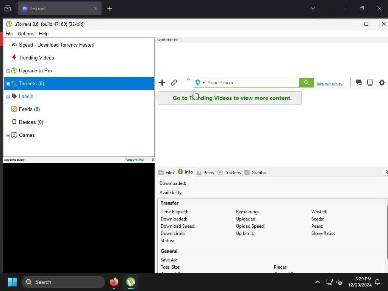Viewport: 388px width, 291px height.
Task: Collapse detail pane with double chevron
Action: (386, 172)
